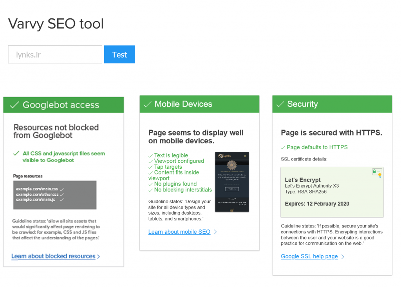The width and height of the screenshot is (401, 287).
Task: Open Learn about blocked resources link
Action: 53,256
